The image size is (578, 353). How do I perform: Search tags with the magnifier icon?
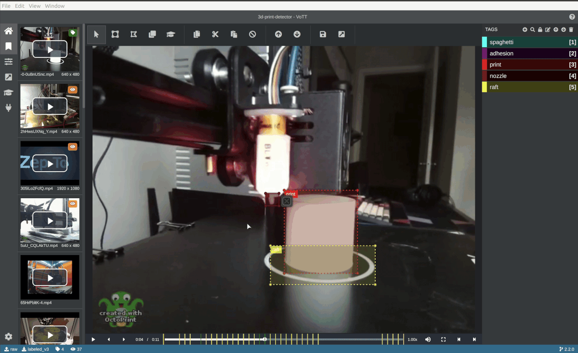[533, 30]
